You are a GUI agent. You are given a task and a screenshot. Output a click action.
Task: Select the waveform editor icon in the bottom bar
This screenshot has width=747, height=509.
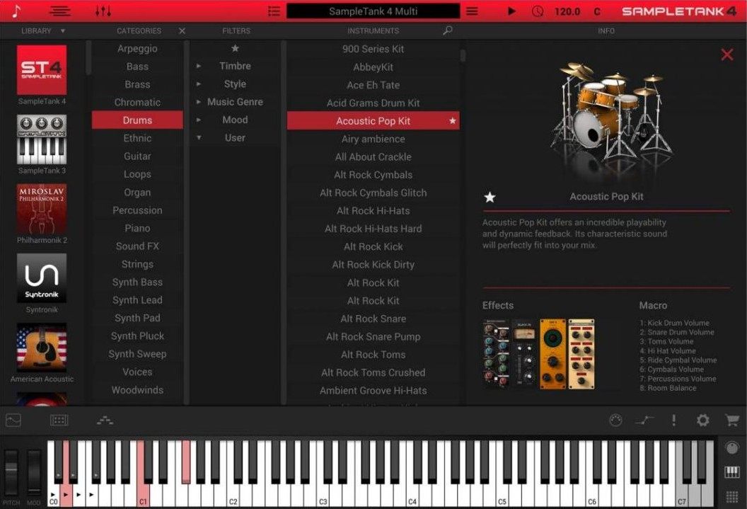[13, 420]
